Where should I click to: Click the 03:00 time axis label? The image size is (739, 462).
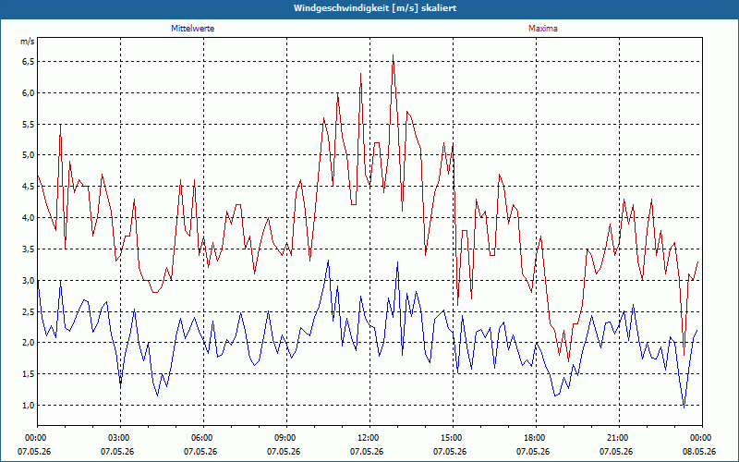(x=120, y=438)
